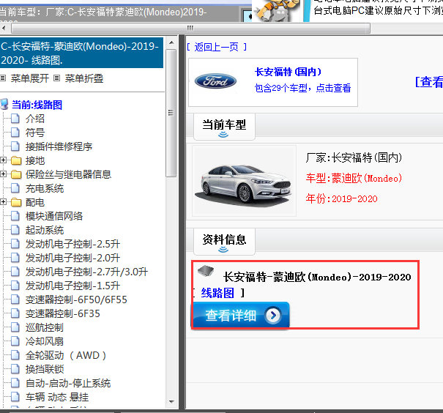Click the tree panel scroll-down arrow

[x=171, y=401]
